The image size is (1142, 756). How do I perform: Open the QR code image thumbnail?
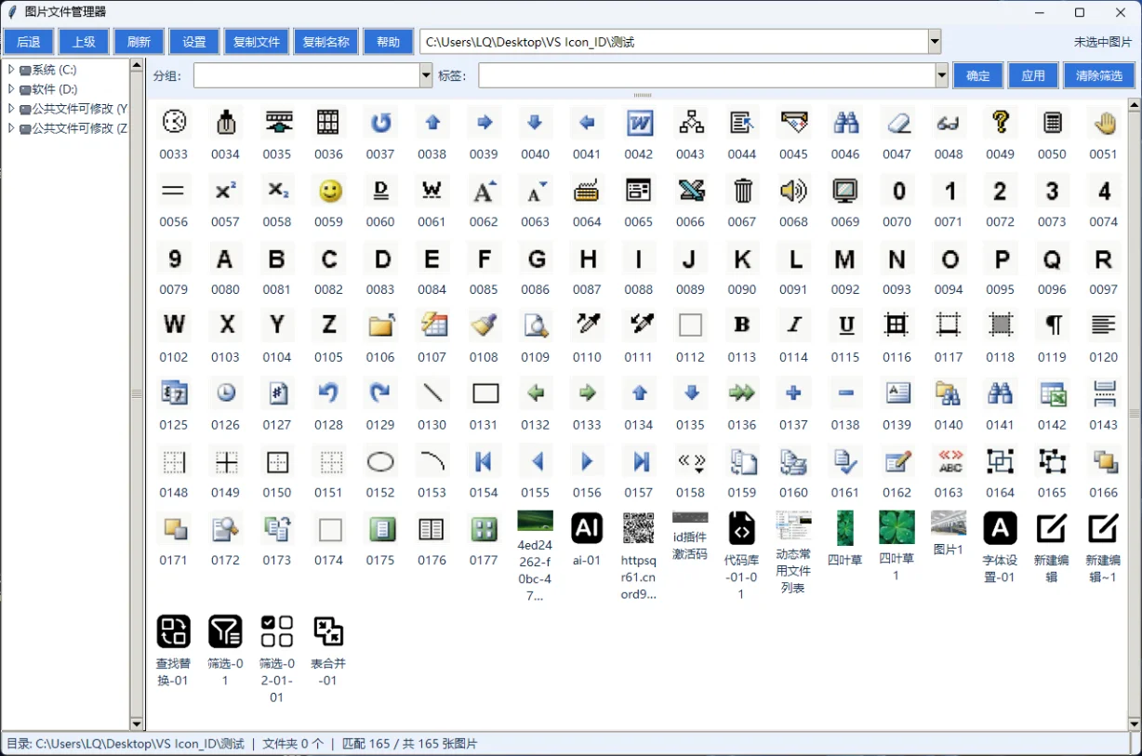click(x=639, y=528)
